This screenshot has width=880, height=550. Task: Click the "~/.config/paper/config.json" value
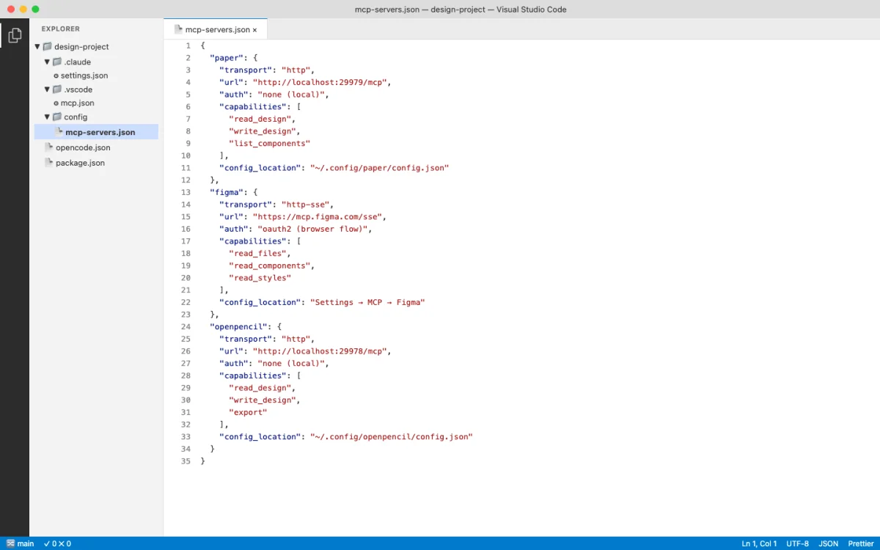pyautogui.click(x=379, y=168)
